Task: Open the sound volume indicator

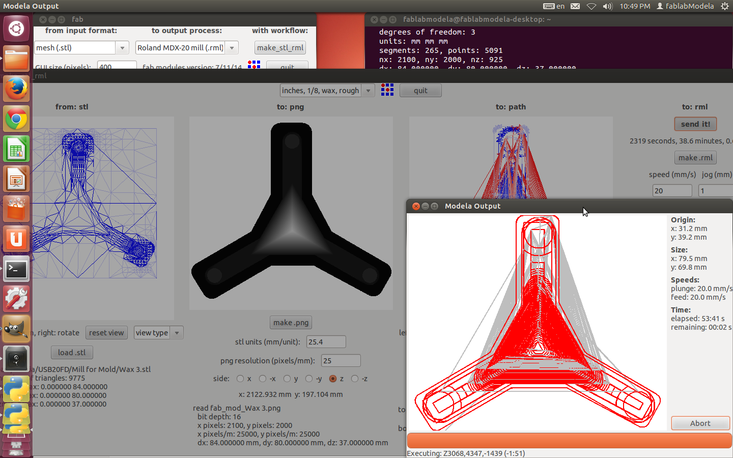Action: [x=608, y=6]
